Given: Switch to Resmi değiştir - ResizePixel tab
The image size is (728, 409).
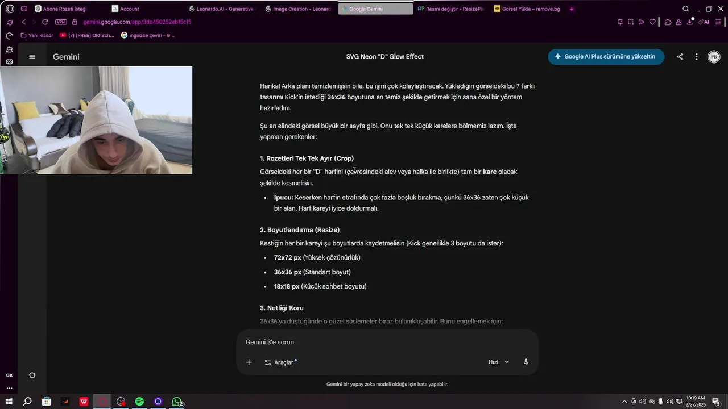Looking at the screenshot, I should coord(450,9).
